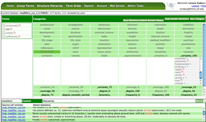Click the red icon next to 'excessively'

coord(19,25)
